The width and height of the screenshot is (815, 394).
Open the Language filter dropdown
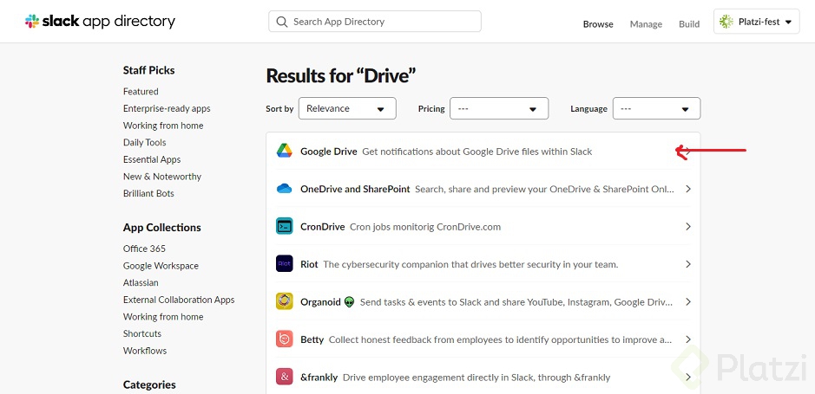656,108
